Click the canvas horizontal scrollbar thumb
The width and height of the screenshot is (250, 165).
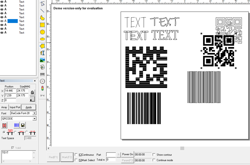click(x=182, y=148)
